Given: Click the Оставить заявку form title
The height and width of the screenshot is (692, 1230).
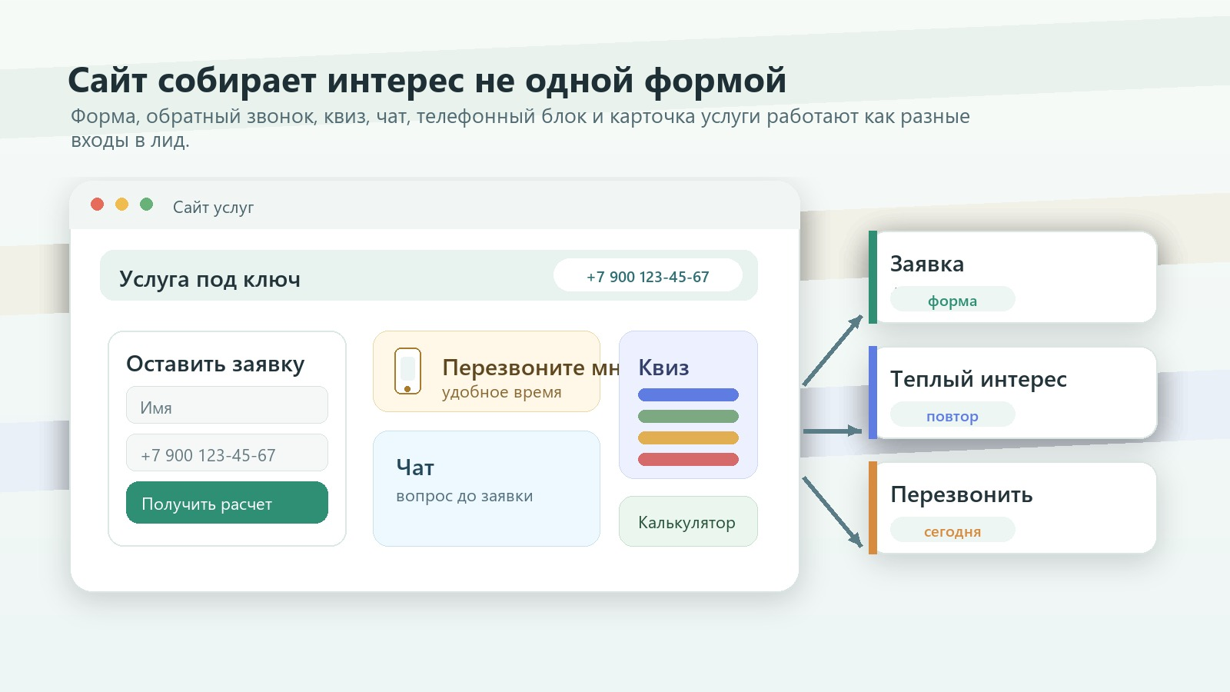Looking at the screenshot, I should pyautogui.click(x=215, y=364).
